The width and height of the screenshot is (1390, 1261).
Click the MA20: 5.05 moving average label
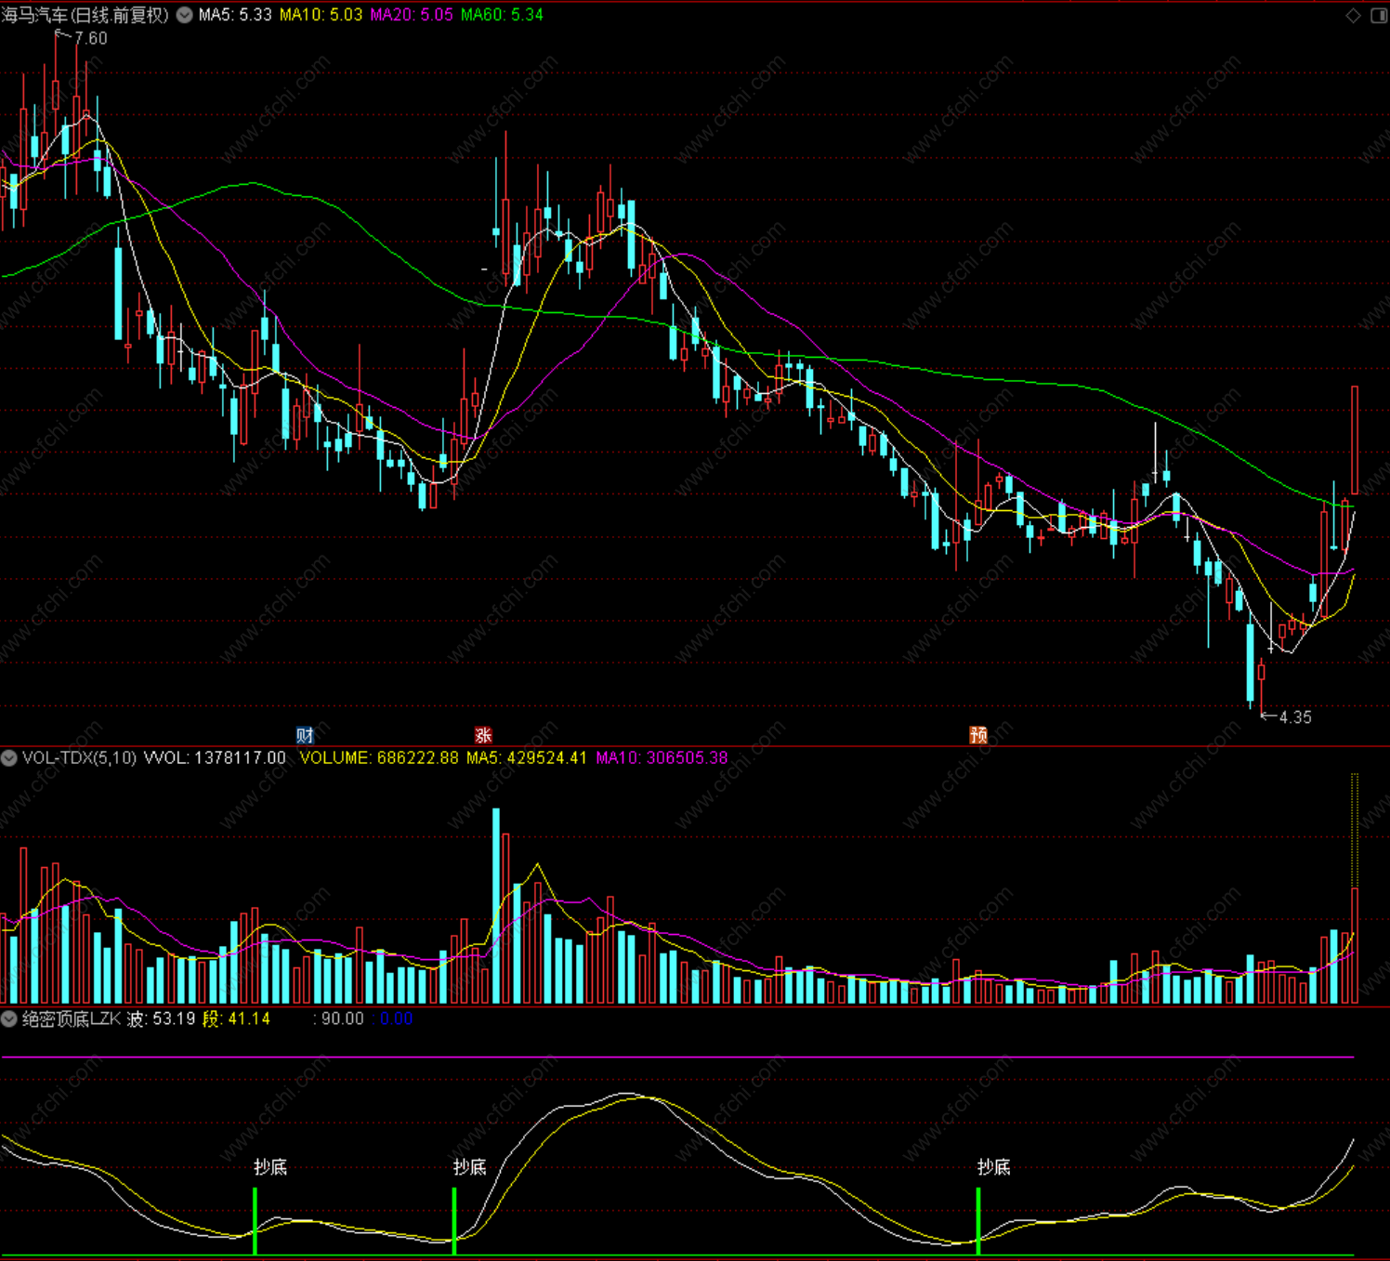412,15
